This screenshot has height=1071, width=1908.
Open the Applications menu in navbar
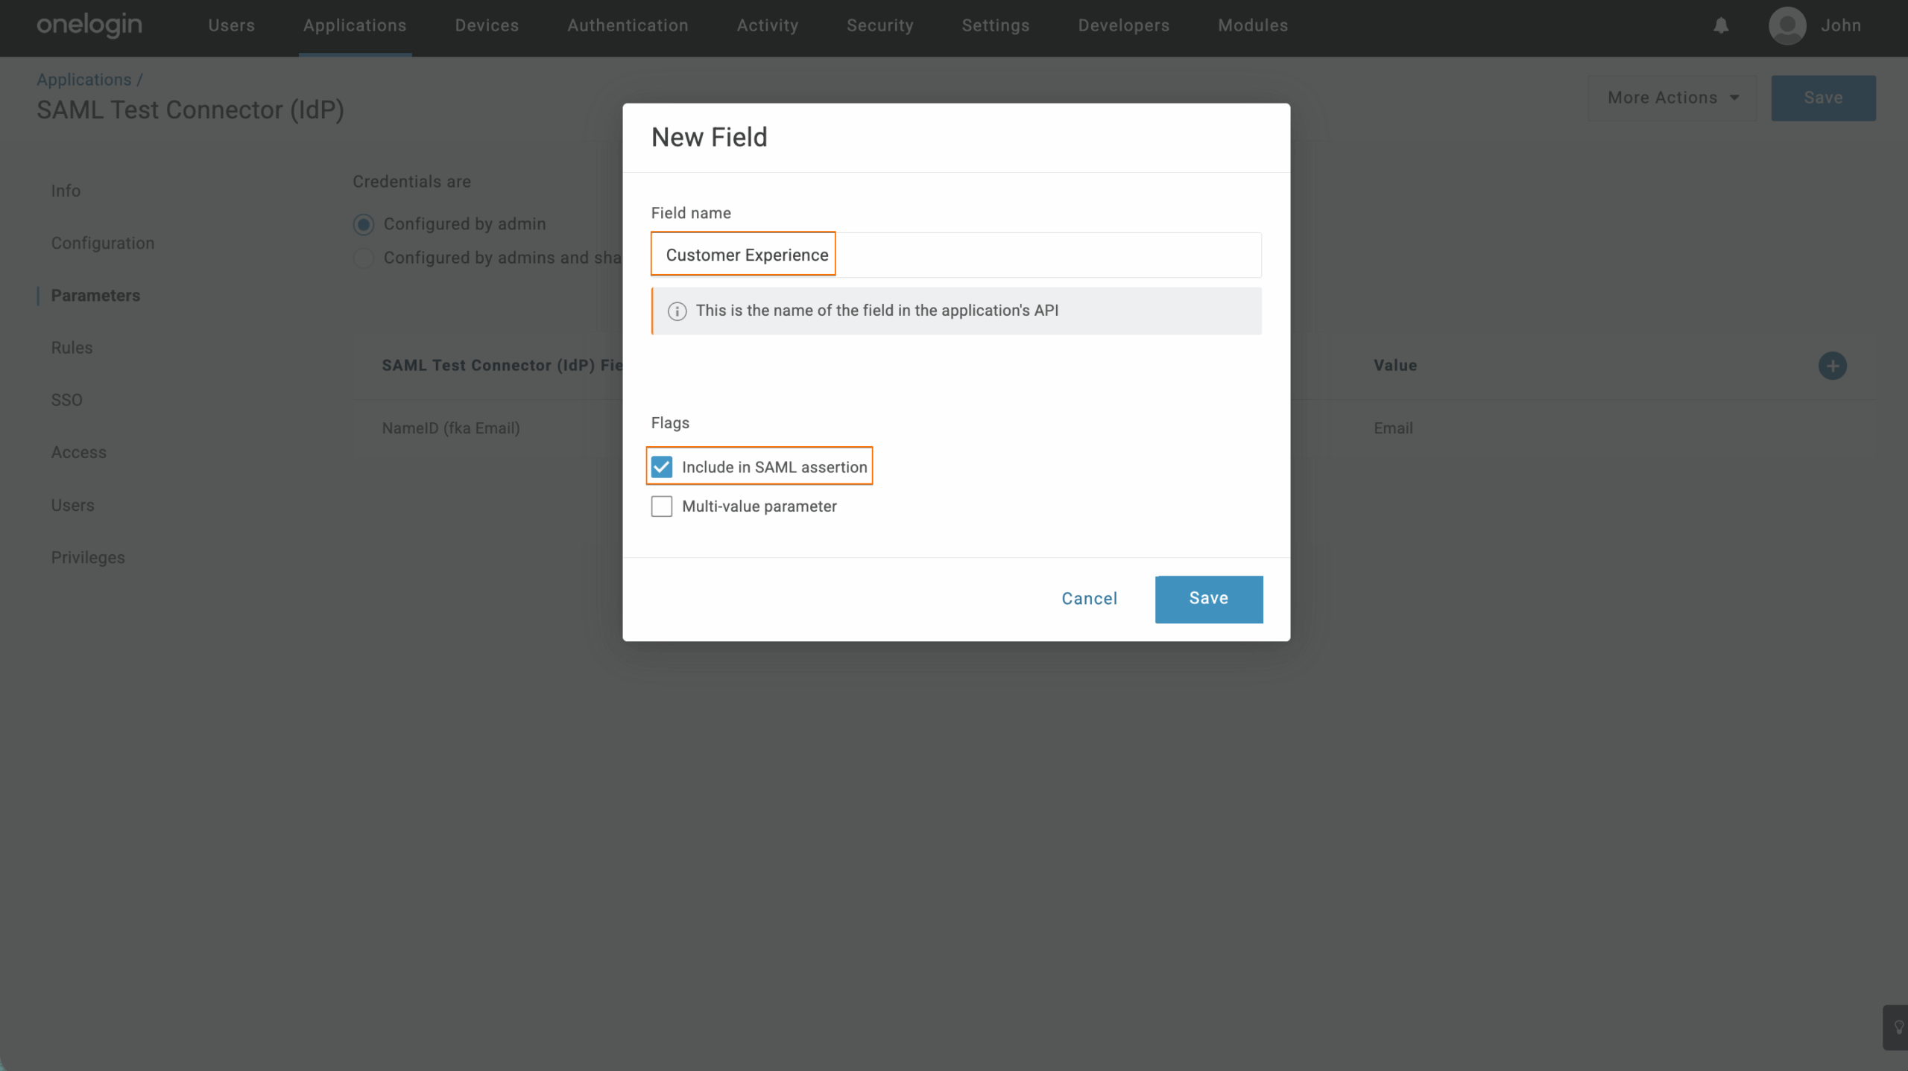355,25
